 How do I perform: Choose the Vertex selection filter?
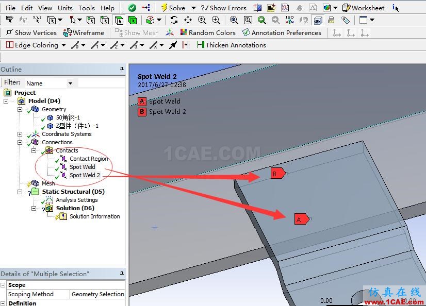click(x=91, y=20)
